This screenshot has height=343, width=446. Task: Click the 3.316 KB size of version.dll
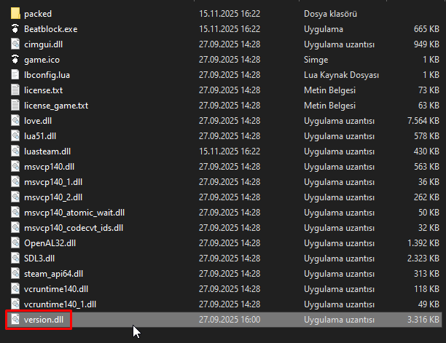(x=423, y=320)
